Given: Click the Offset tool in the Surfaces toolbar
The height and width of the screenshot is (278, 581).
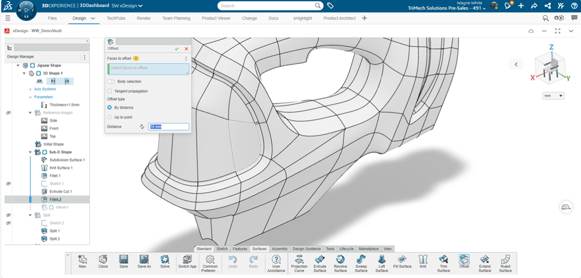Looking at the screenshot, I should tap(464, 263).
